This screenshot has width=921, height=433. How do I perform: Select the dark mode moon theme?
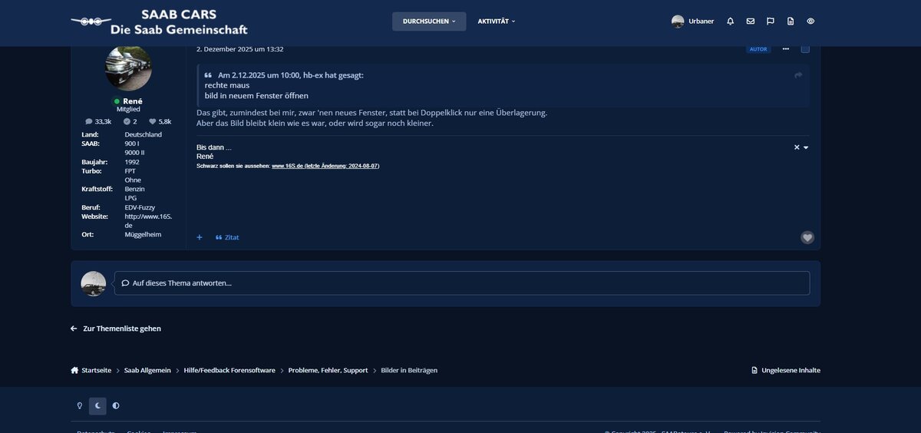point(97,405)
